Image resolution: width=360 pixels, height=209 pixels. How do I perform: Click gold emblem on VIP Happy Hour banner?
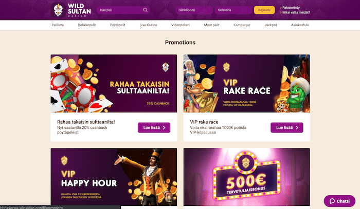pyautogui.click(x=64, y=160)
